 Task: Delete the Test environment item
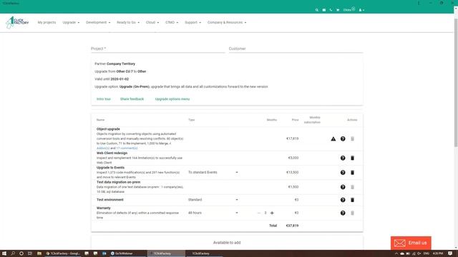coord(353,200)
